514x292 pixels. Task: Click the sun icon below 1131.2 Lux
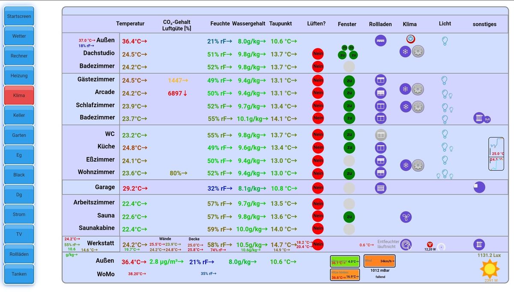pos(490,268)
